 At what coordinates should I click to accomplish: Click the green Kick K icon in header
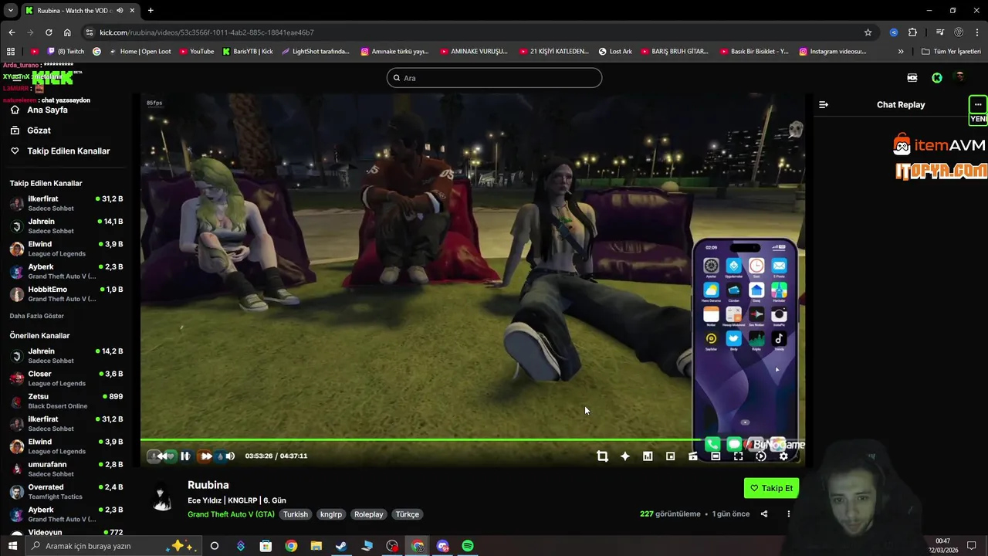(x=936, y=78)
